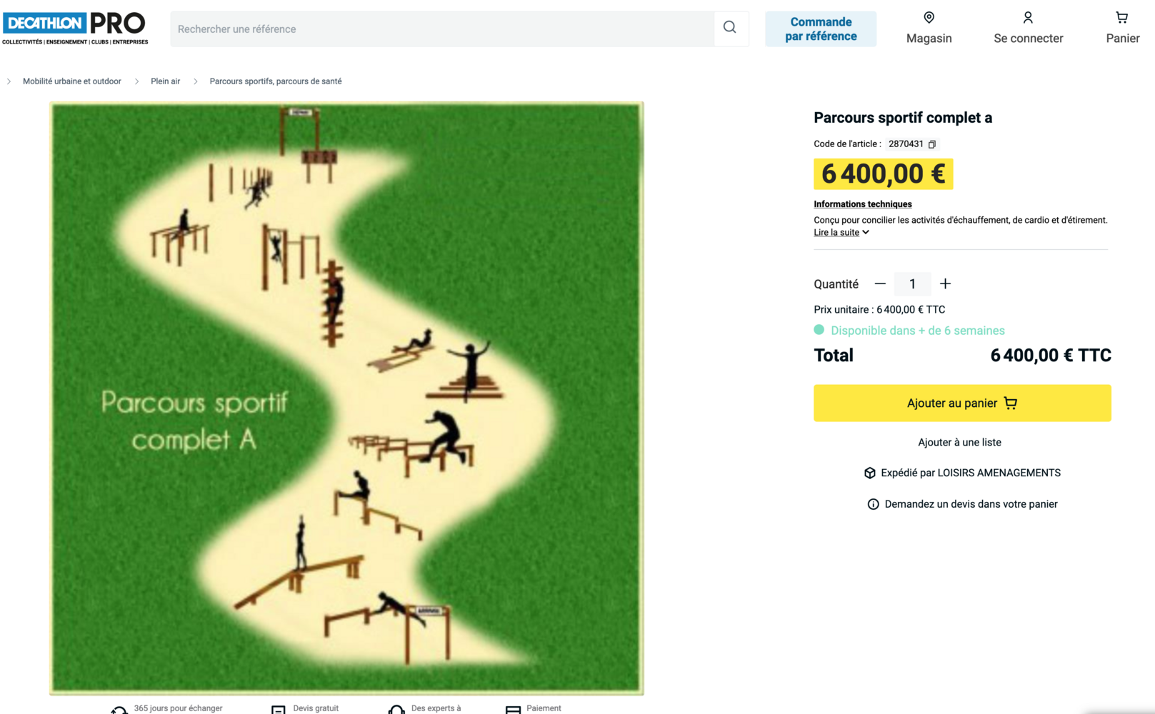Viewport: 1155px width, 714px height.
Task: Copy the article code 2870431
Action: [x=932, y=144]
